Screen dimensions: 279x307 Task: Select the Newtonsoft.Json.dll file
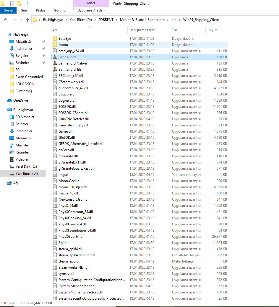(x=140, y=199)
